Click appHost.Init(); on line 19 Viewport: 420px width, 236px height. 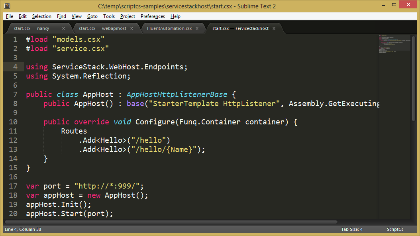pos(59,205)
